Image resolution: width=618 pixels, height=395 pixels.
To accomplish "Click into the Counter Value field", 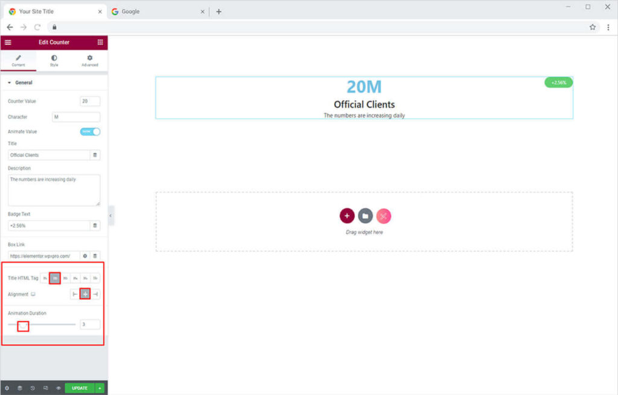I will tap(90, 101).
